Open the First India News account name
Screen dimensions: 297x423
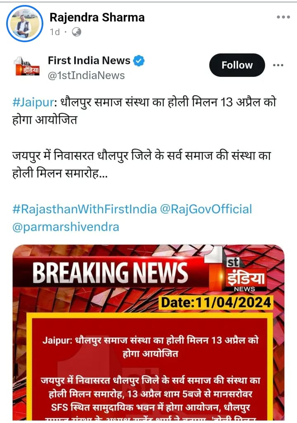point(89,60)
